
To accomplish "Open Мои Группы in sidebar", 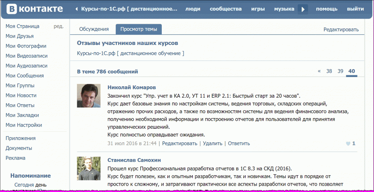I will tap(20, 86).
